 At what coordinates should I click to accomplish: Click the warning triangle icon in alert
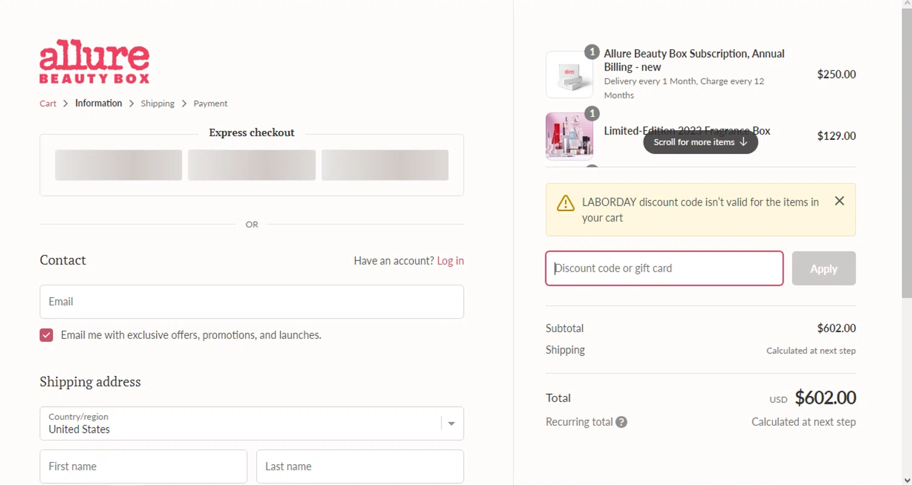[x=565, y=203]
